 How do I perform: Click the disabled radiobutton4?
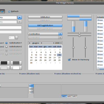14,54
